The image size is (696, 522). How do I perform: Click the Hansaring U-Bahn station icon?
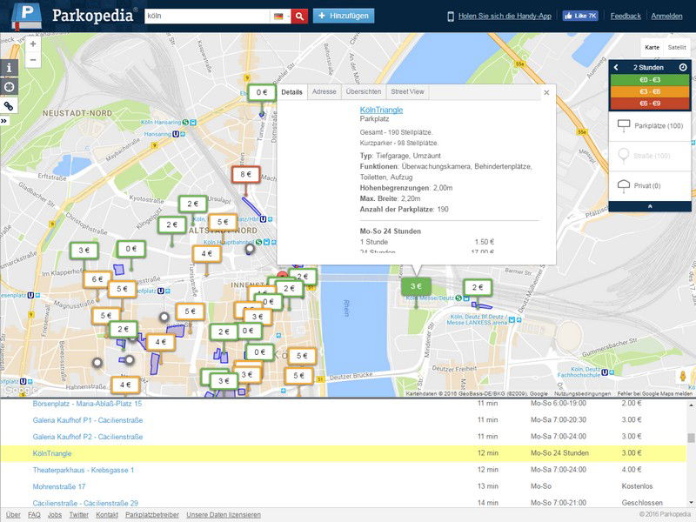(176, 134)
